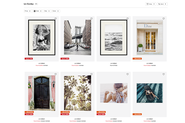The width and height of the screenshot is (185, 123).
Task: Save the striped pool aerial print to wishlist
Action: point(163,74)
